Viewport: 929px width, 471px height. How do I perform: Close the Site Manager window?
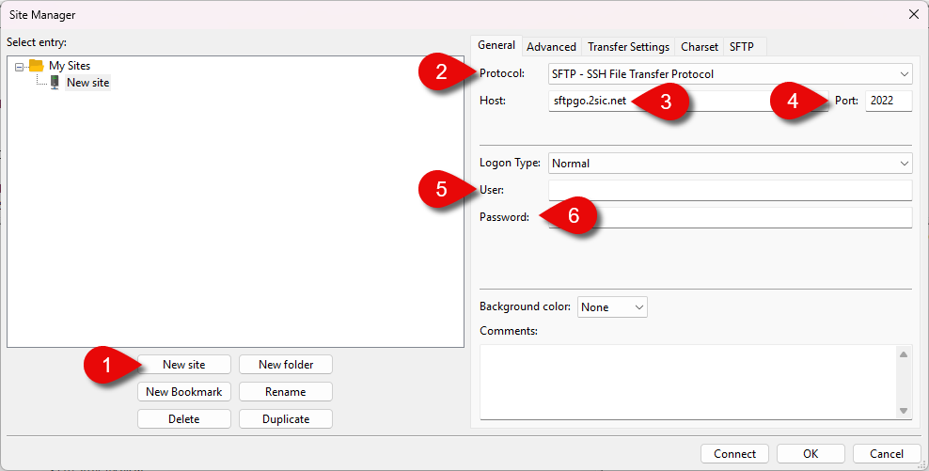[914, 14]
